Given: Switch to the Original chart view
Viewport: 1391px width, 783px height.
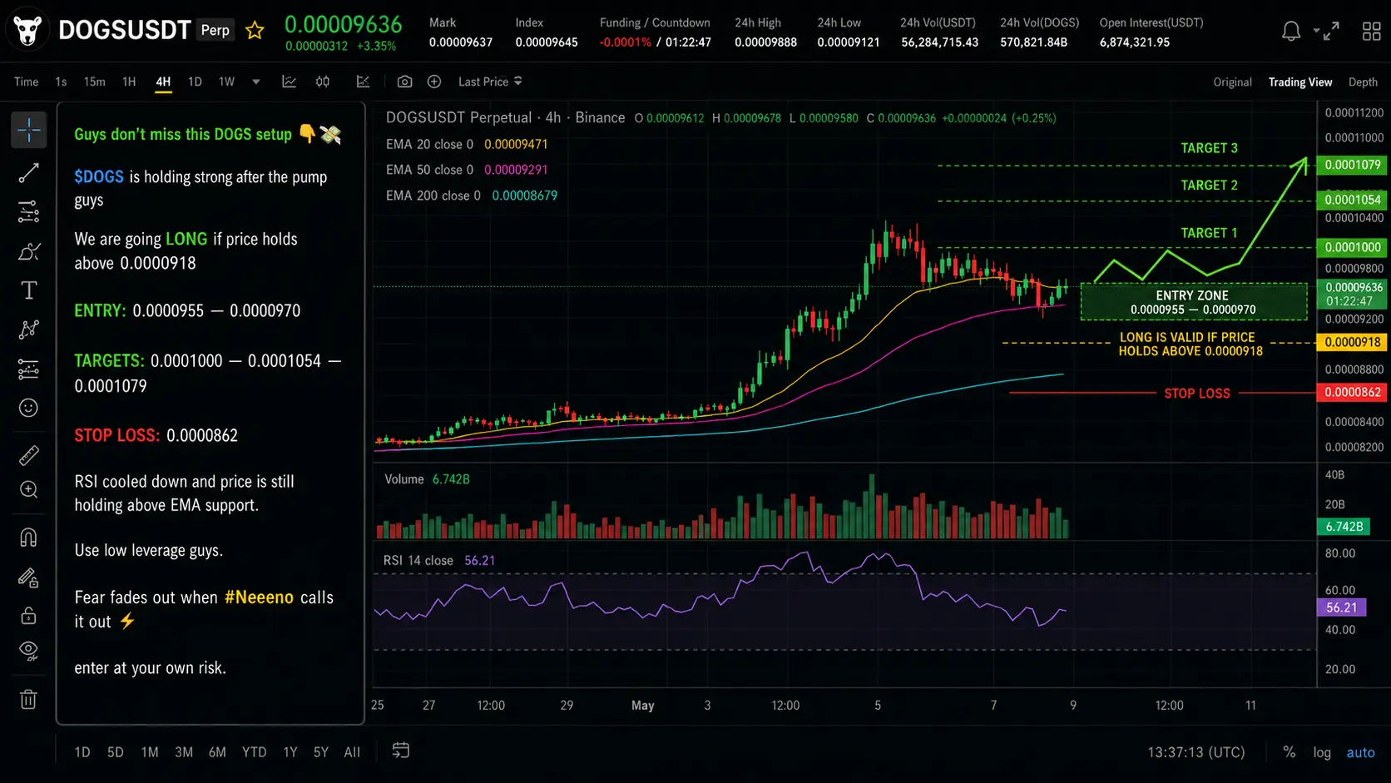Looking at the screenshot, I should click(x=1232, y=82).
